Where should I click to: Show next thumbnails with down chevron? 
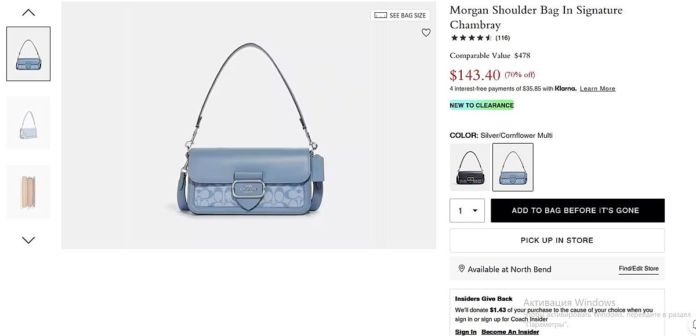28,240
